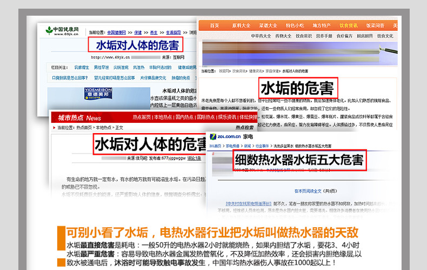Open the 营养手册 sub-navigation link
The image size is (427, 270).
point(324,36)
